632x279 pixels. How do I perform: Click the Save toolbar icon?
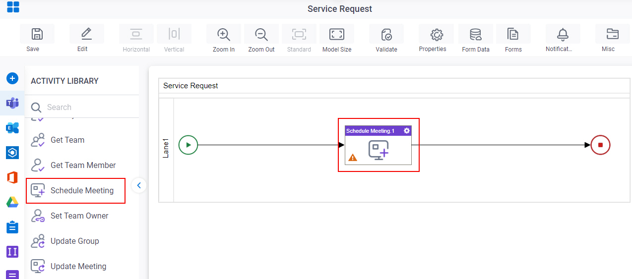(37, 34)
